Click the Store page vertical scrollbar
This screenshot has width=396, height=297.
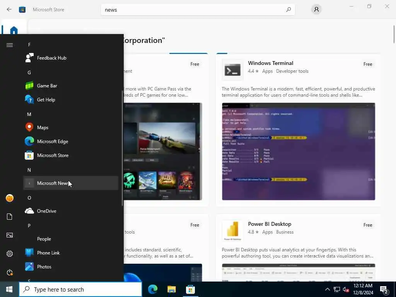(x=394, y=34)
